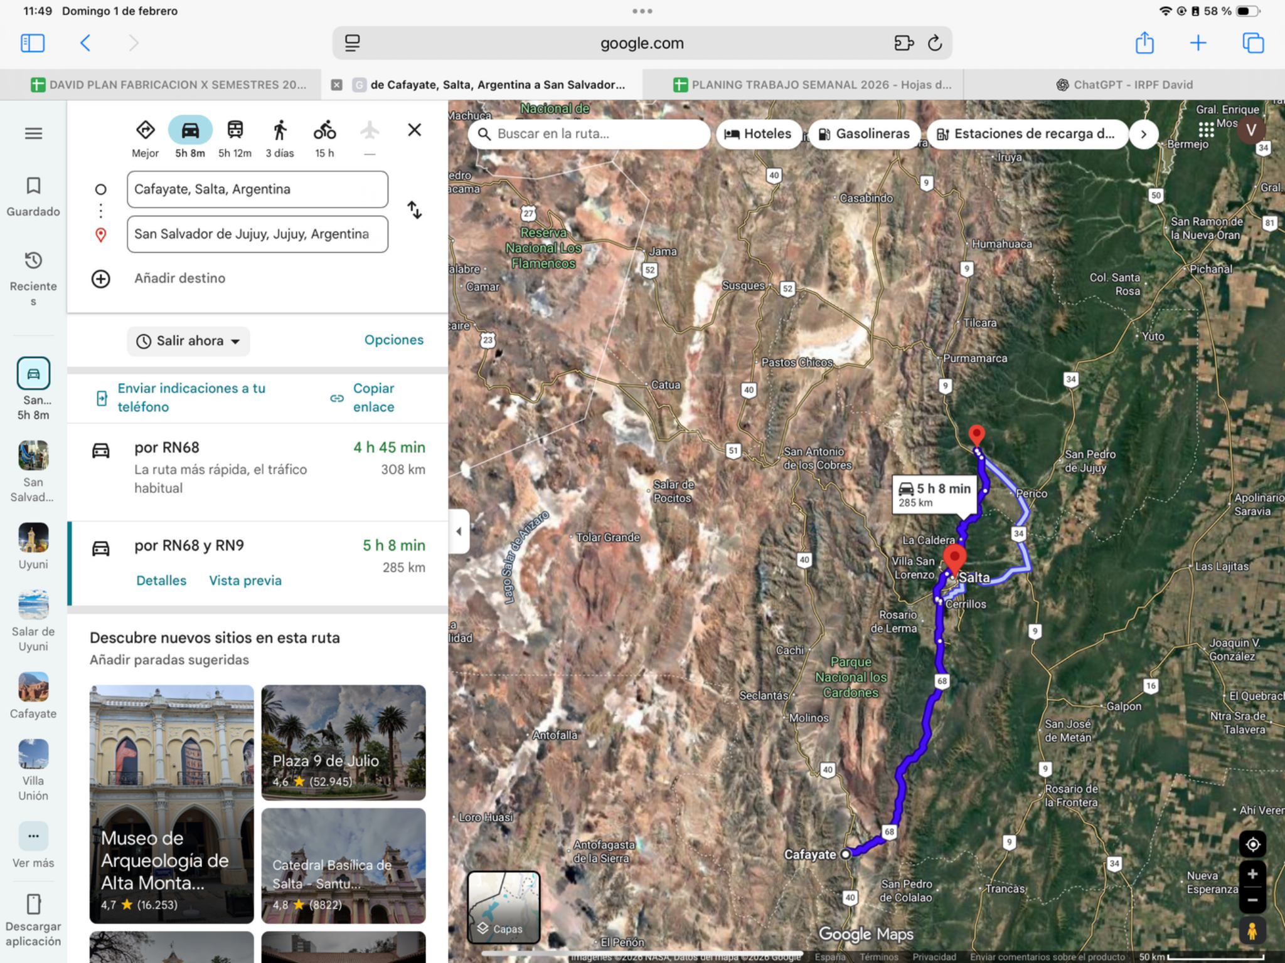The height and width of the screenshot is (963, 1285).
Task: Click the 5 h 8 min route label on map
Action: tap(934, 494)
